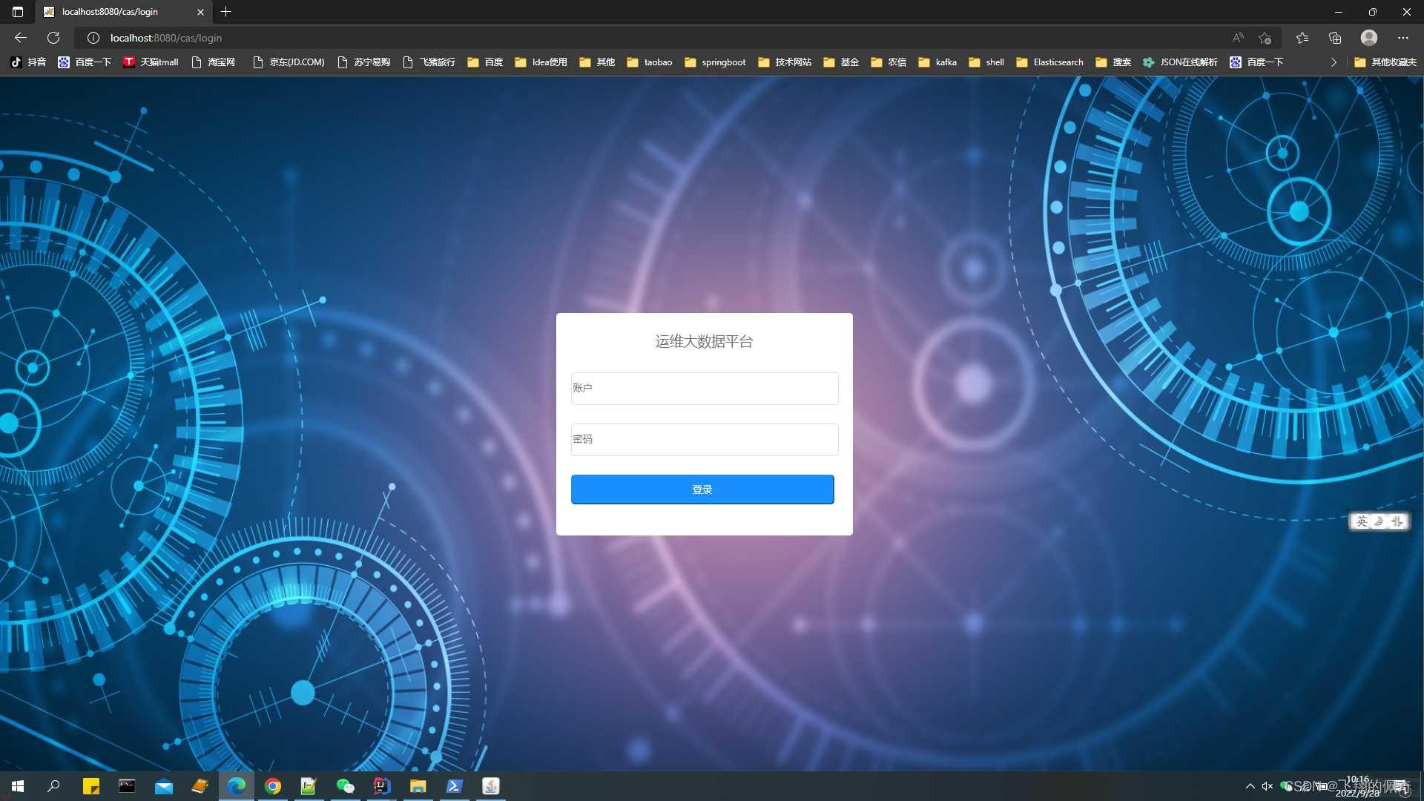Image resolution: width=1424 pixels, height=801 pixels.
Task: Expand the 技术网站 bookmark folder
Action: click(x=785, y=62)
